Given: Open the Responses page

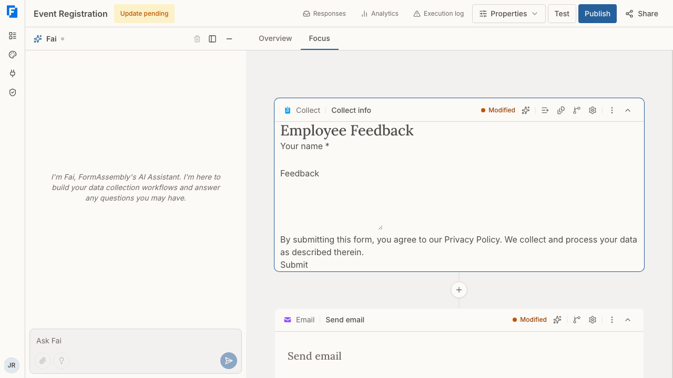Looking at the screenshot, I should tap(324, 14).
